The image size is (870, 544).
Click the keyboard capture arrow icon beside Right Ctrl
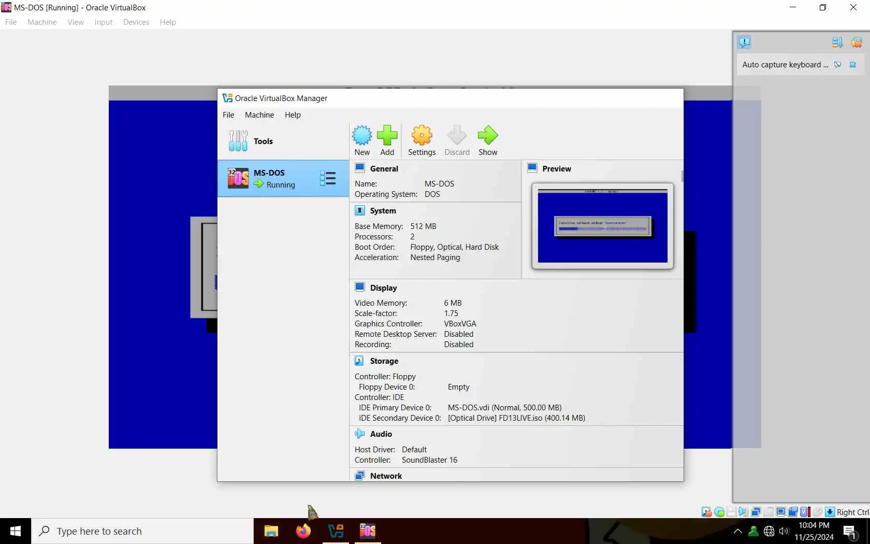tap(830, 512)
